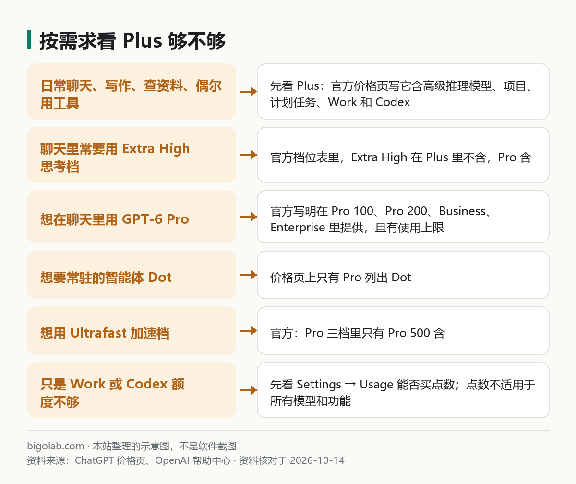This screenshot has width=576, height=484.
Task: Select the 只是 Work 或 Codex 额度不够 card
Action: tap(132, 390)
